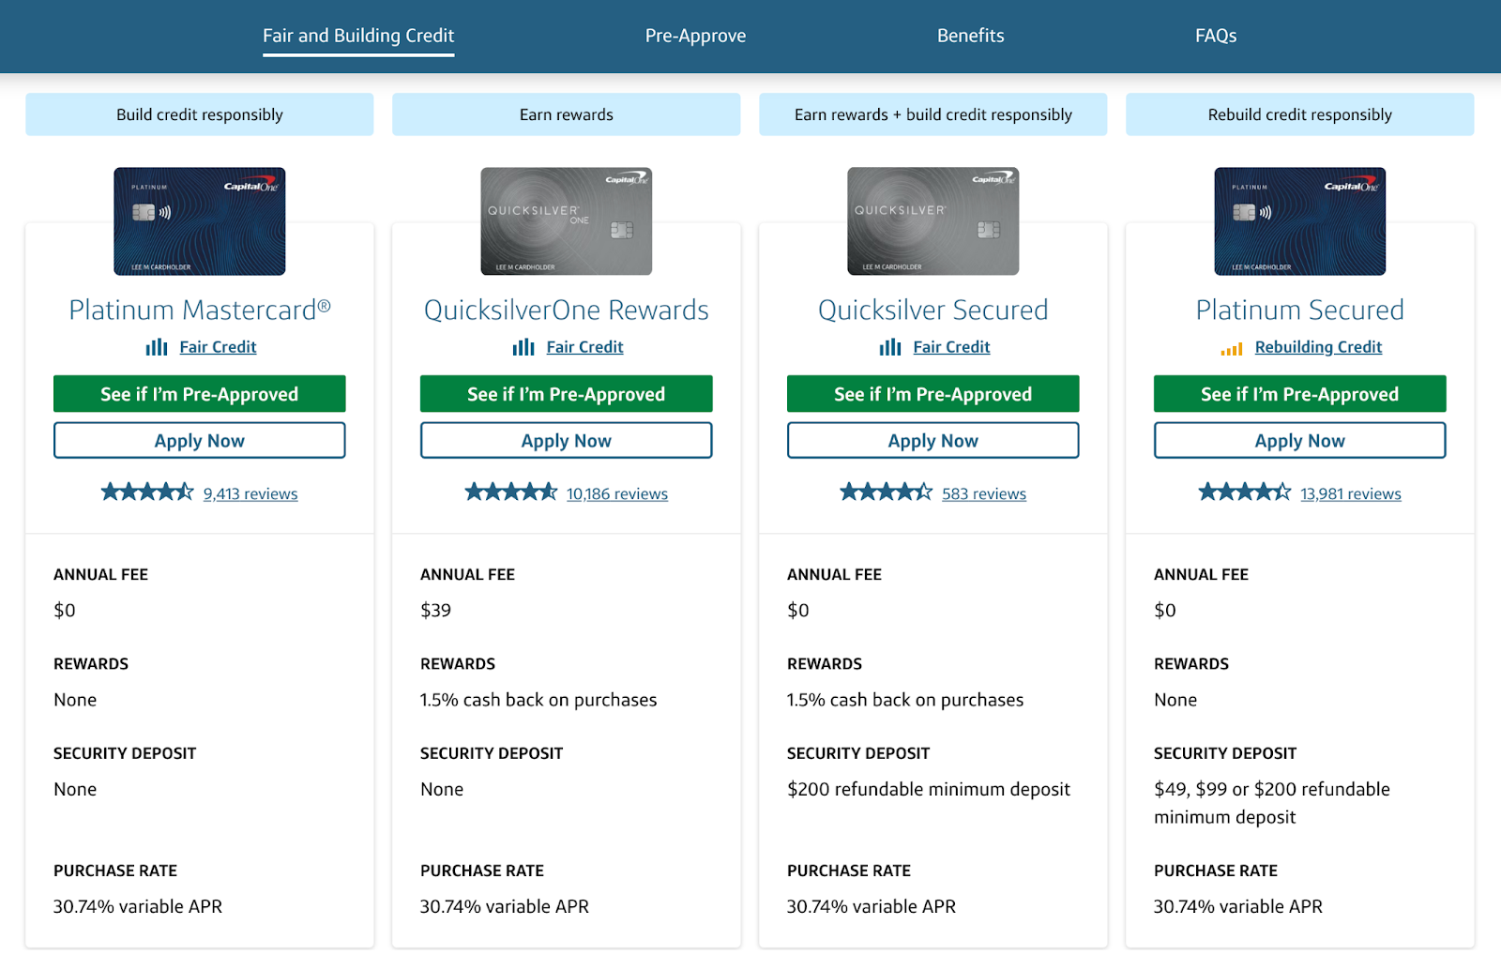Image resolution: width=1501 pixels, height=970 pixels.
Task: Click credit level bars icon under QuicksilverOne Rewards
Action: (x=523, y=347)
